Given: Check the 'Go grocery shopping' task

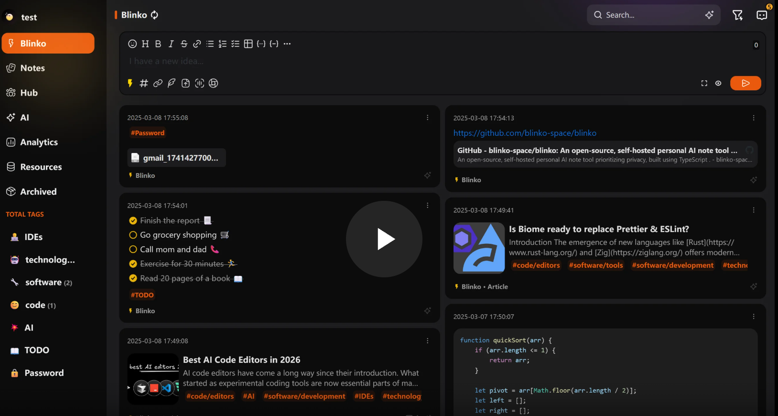Looking at the screenshot, I should 133,235.
